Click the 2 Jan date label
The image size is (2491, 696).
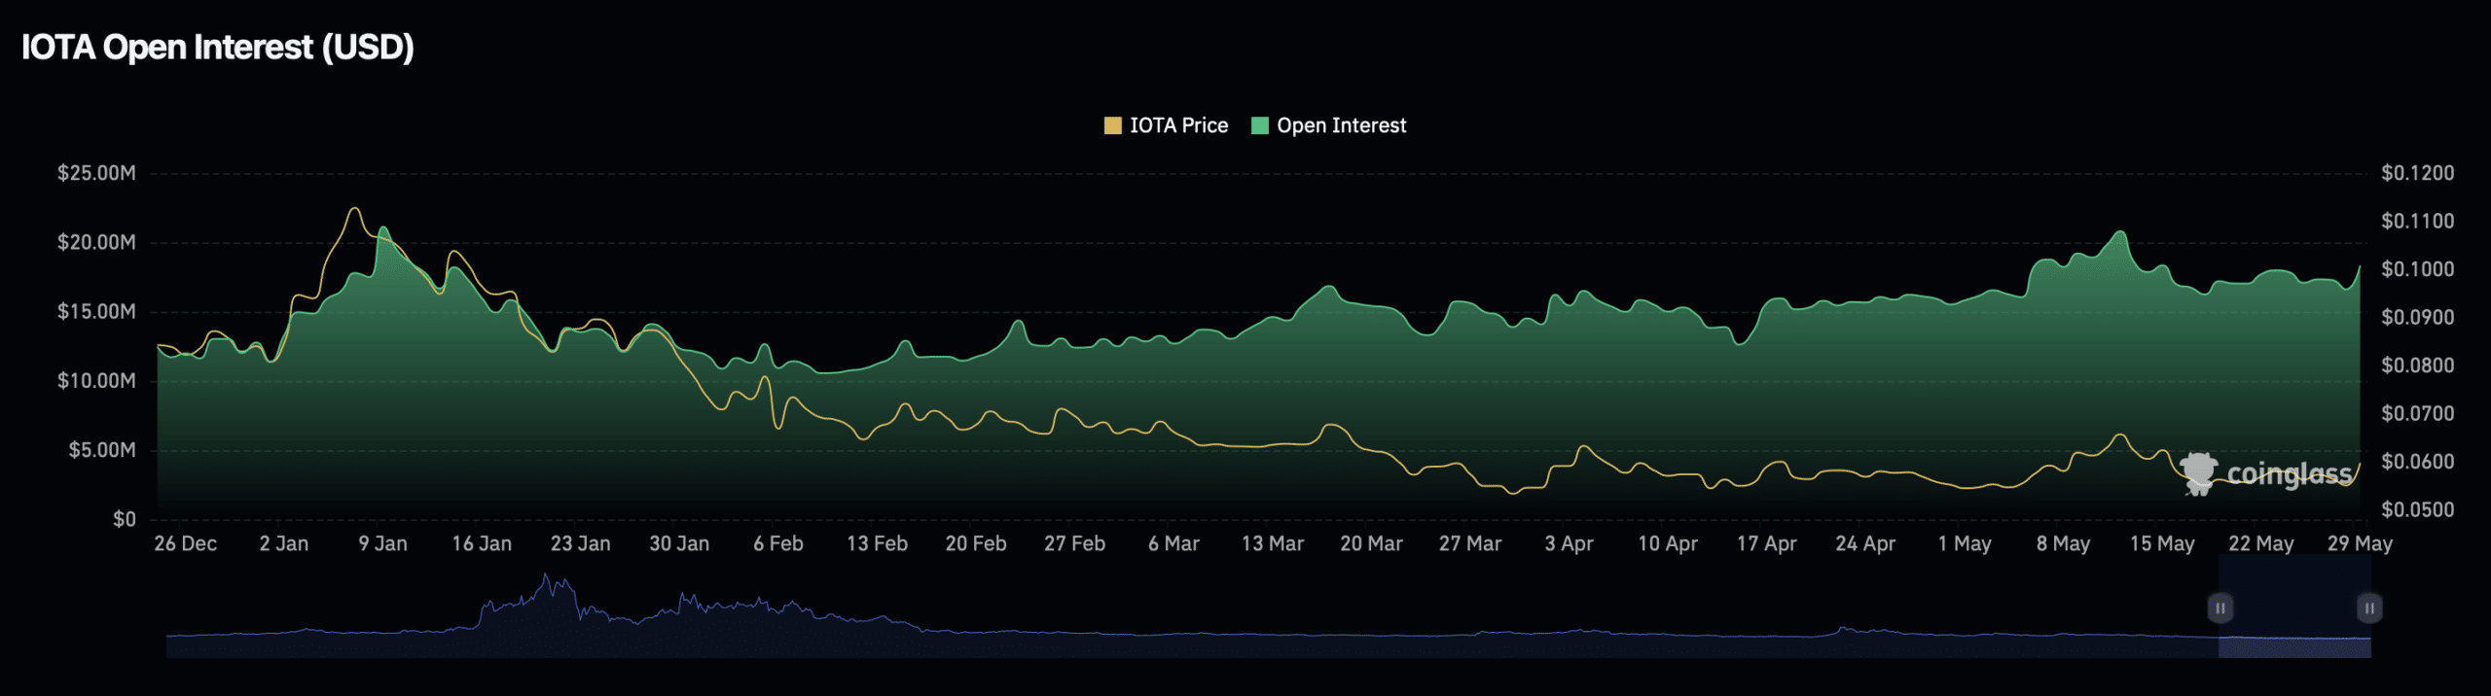283,543
